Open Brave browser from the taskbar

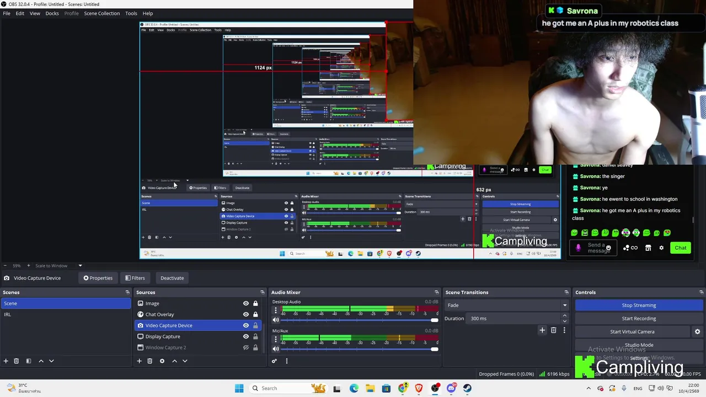point(419,388)
